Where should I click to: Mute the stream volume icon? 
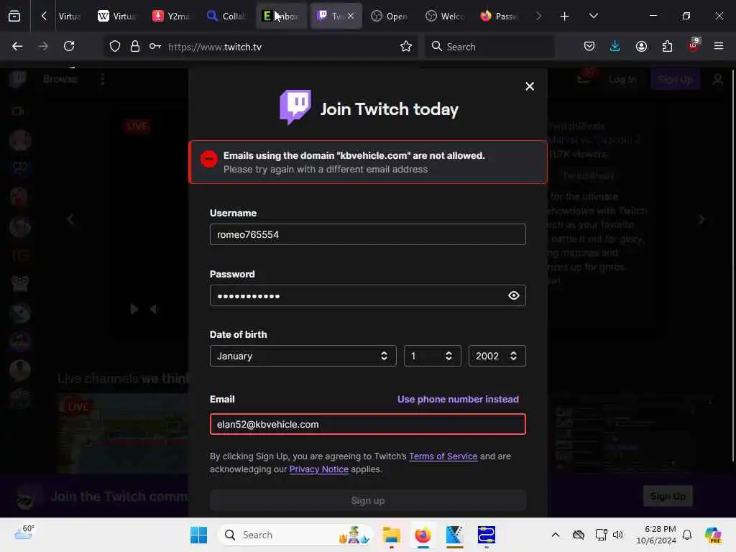[x=154, y=309]
